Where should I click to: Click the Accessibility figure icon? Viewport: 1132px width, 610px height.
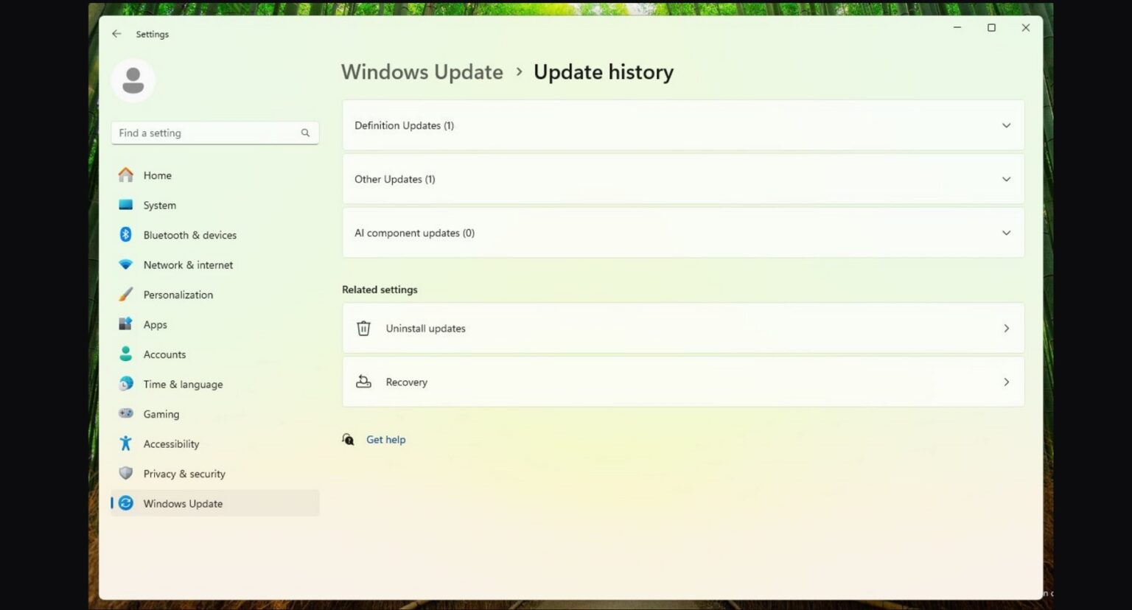(126, 444)
